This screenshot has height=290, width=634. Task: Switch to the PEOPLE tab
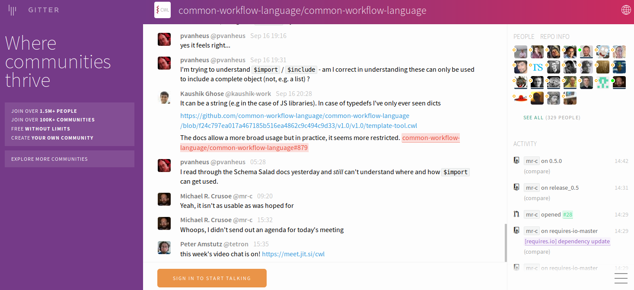(x=524, y=37)
